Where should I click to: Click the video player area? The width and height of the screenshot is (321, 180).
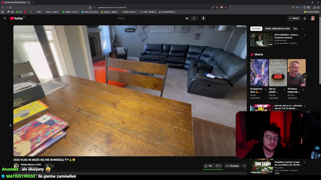[130, 91]
